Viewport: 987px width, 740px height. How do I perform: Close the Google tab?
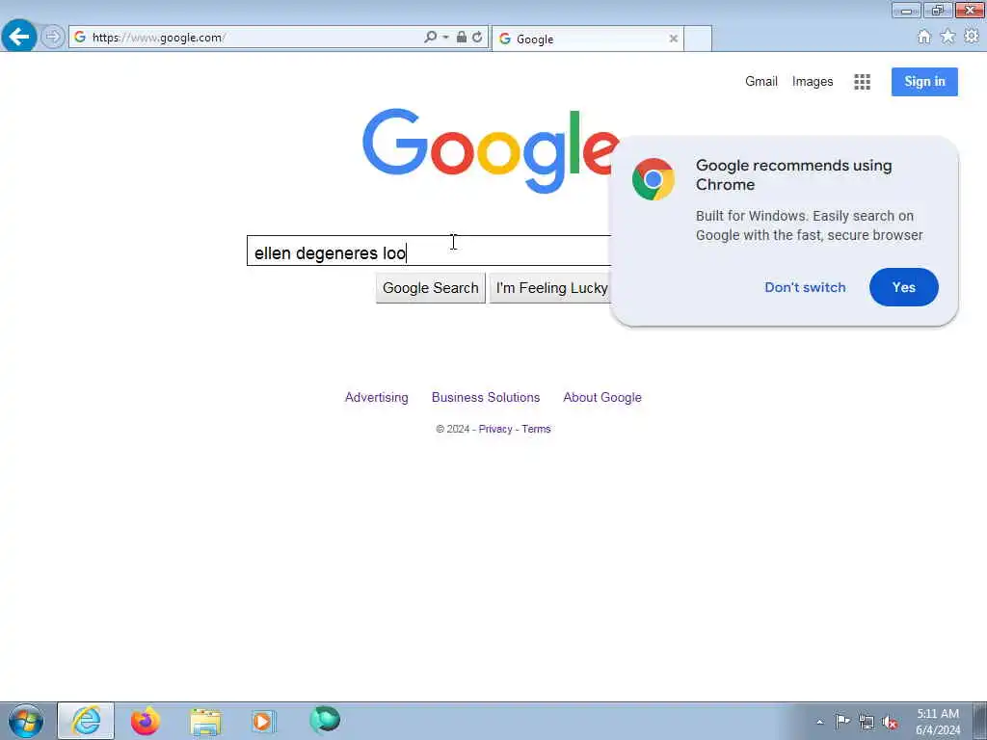(x=673, y=39)
